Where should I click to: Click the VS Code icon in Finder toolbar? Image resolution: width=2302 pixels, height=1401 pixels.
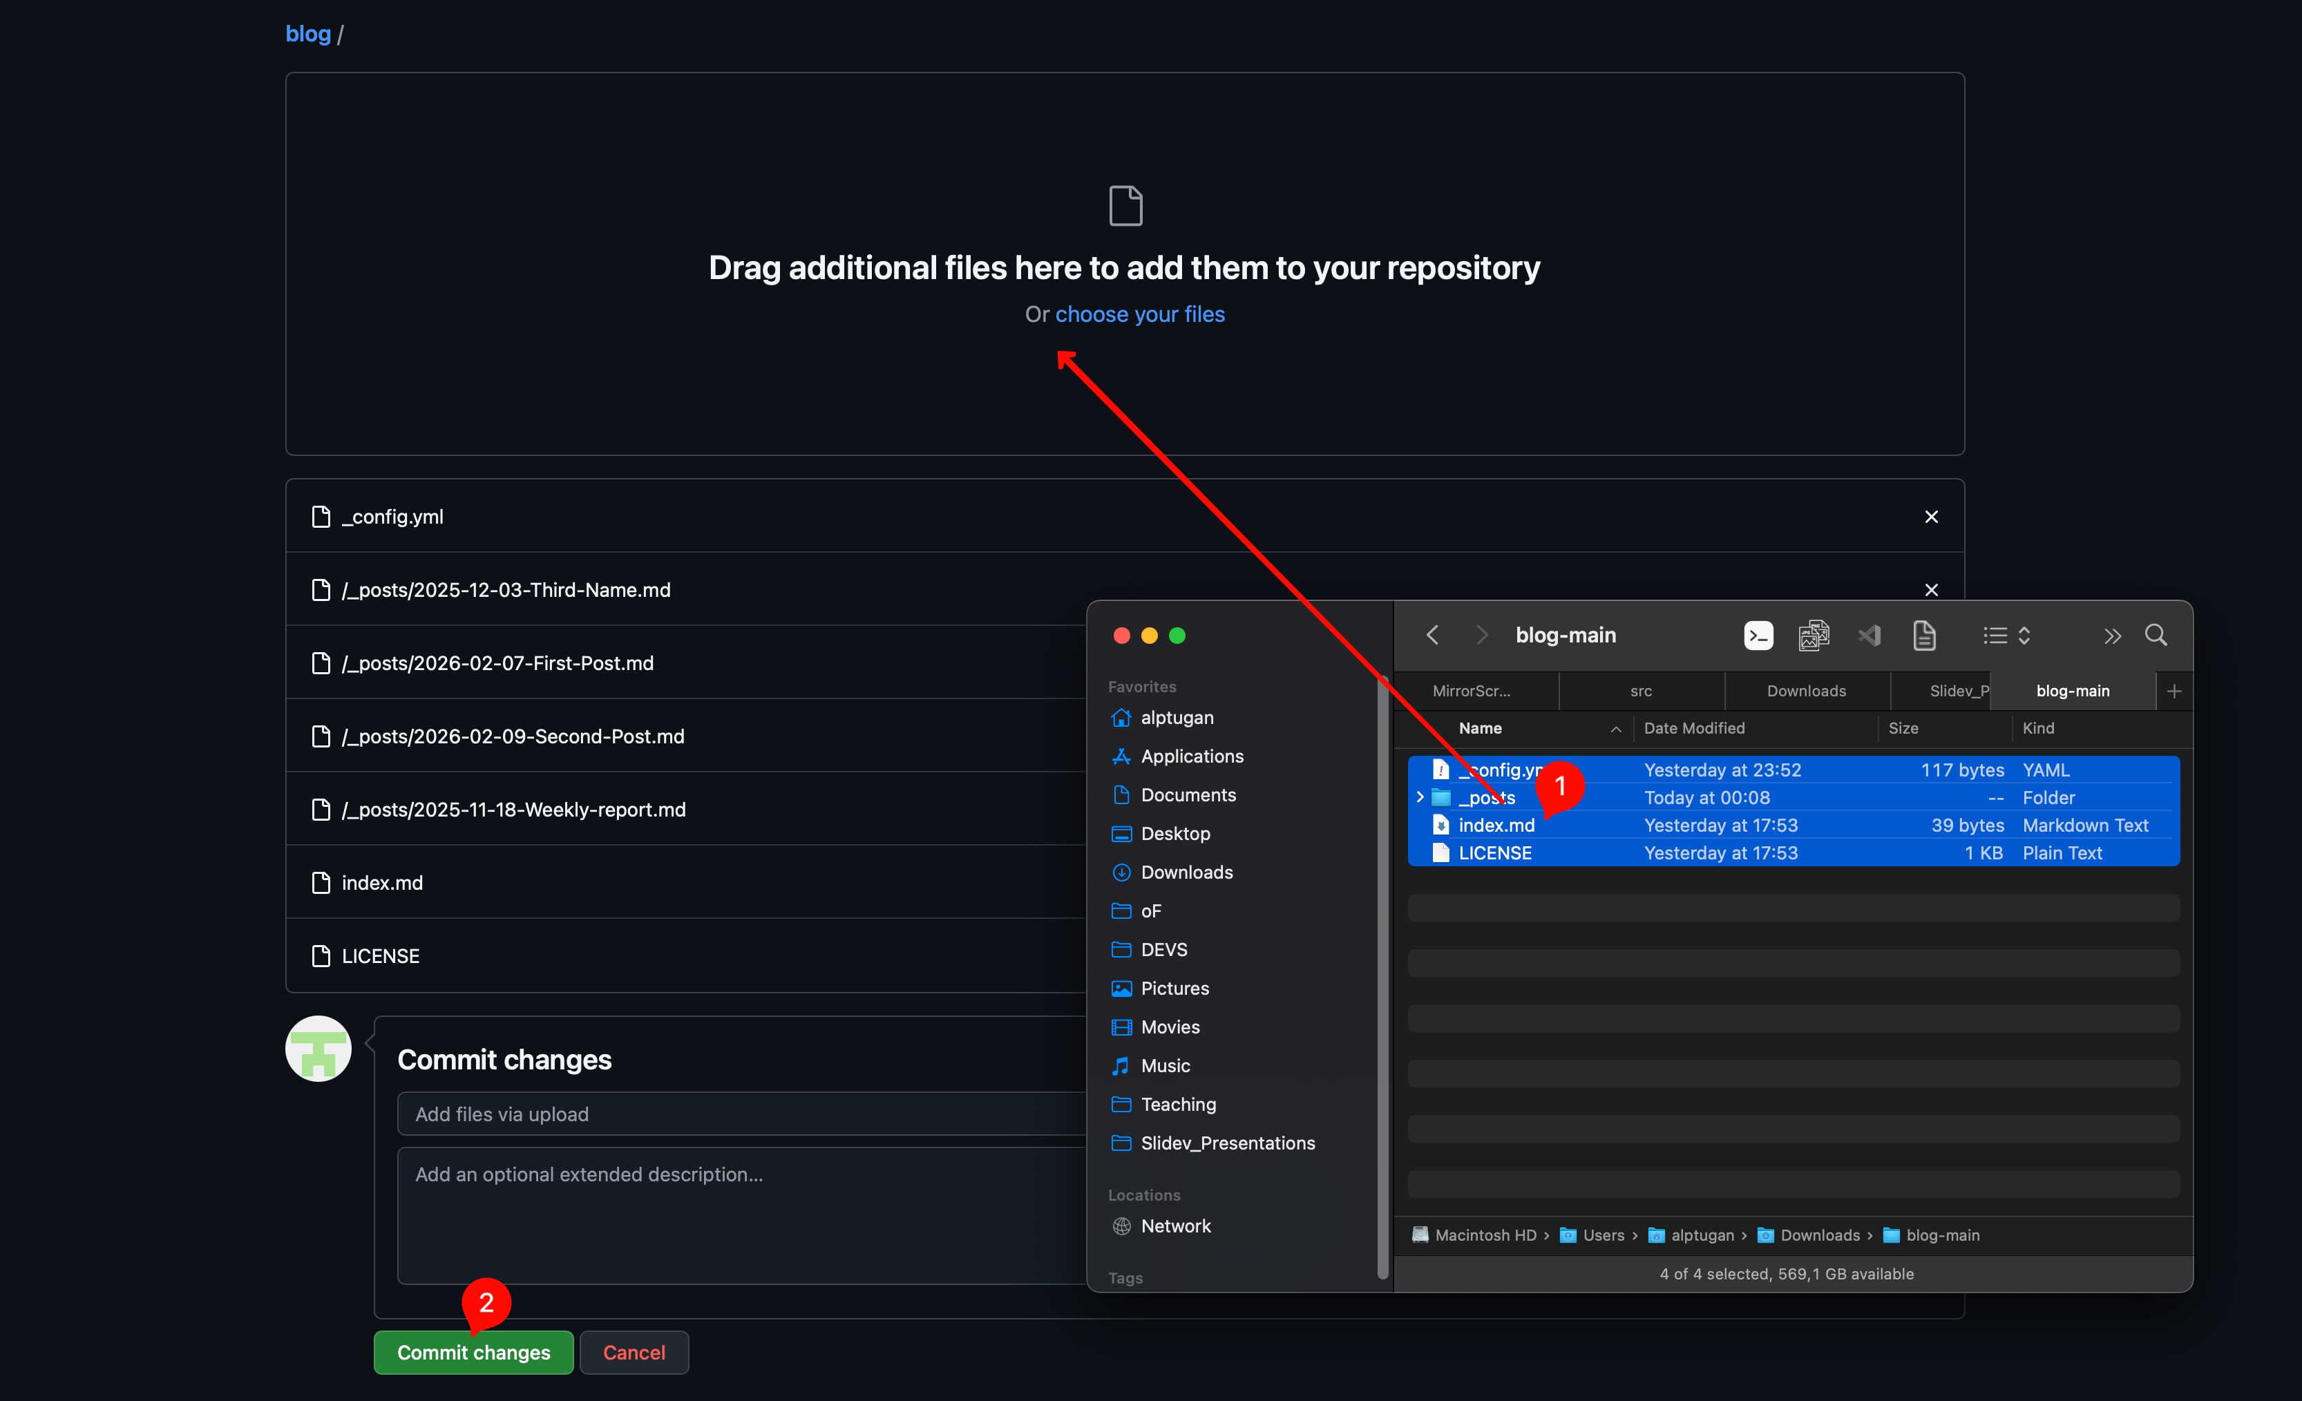[x=1869, y=635]
